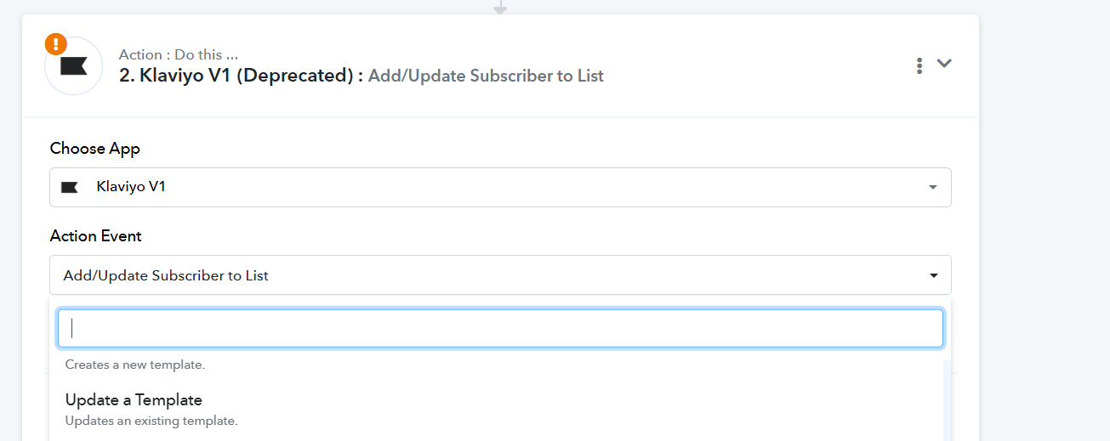Viewport: 1110px width, 441px height.
Task: Click the Updates an existing template description
Action: tap(151, 421)
